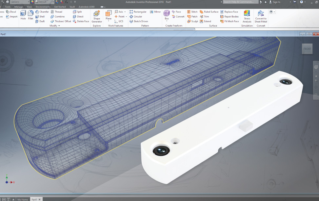Click the Sign In button
The height and width of the screenshot is (201, 319).
coord(275,2)
